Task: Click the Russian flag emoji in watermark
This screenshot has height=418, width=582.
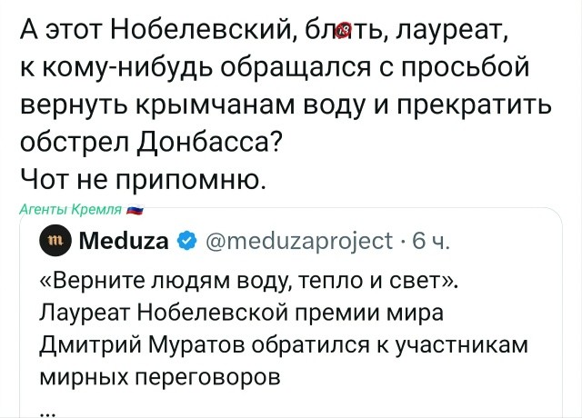Action: point(135,210)
